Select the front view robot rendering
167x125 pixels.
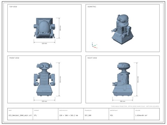coord(44,80)
